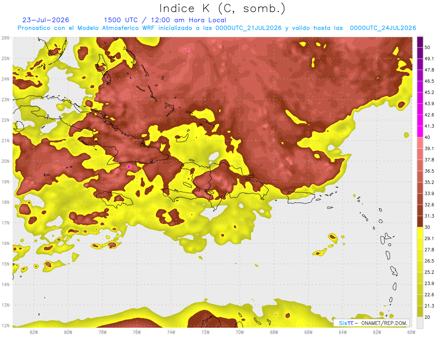
Task: Click latitude label "14N"
Action: point(5,285)
